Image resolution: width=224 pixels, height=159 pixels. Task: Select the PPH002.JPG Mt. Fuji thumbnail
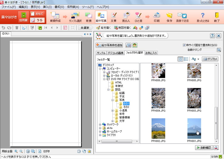click(x=159, y=128)
